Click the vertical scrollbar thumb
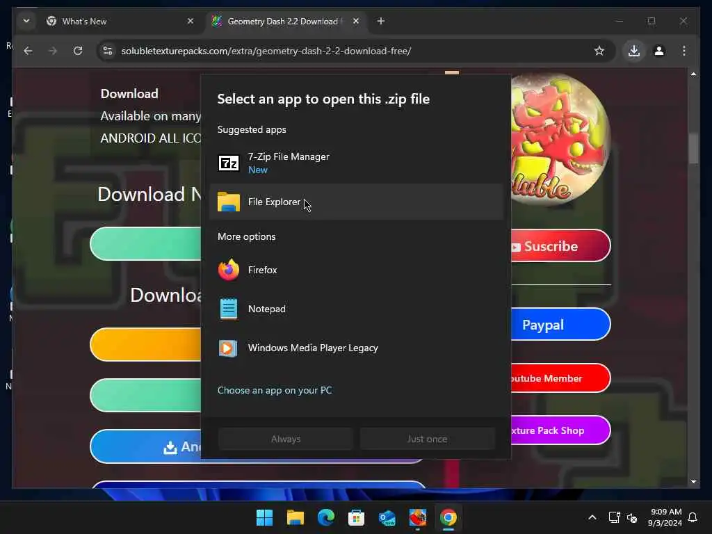 tap(693, 148)
